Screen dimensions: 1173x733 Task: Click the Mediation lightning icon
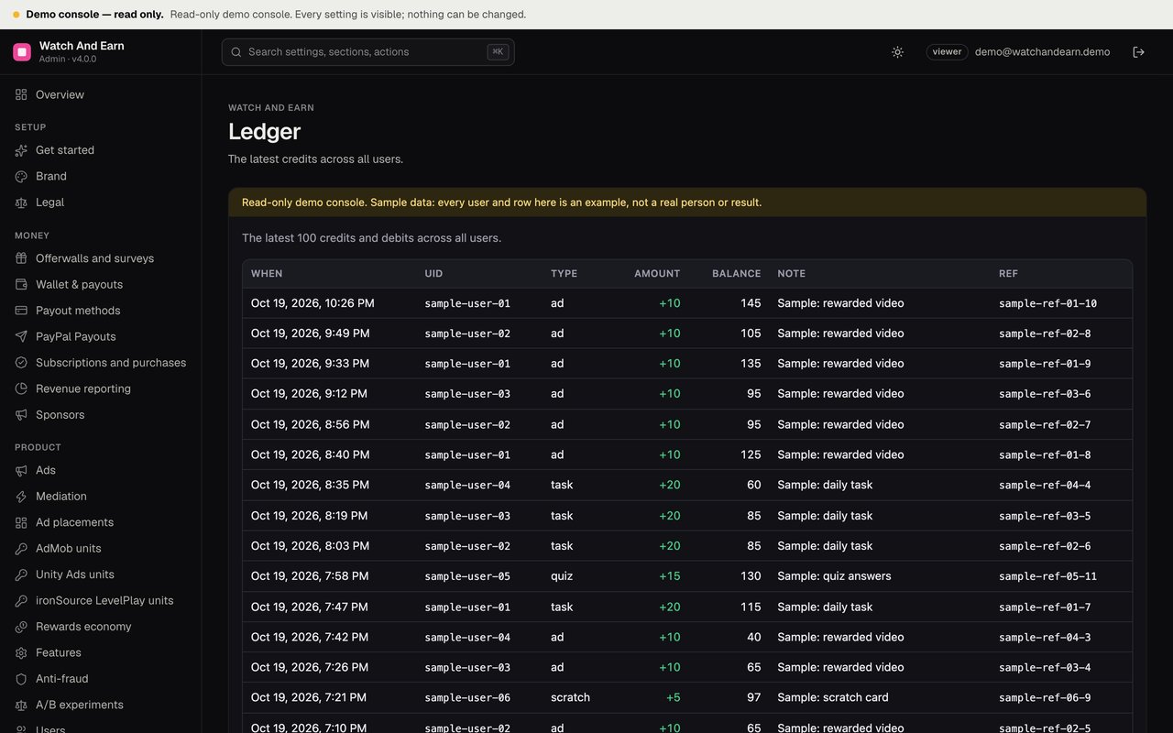21,497
